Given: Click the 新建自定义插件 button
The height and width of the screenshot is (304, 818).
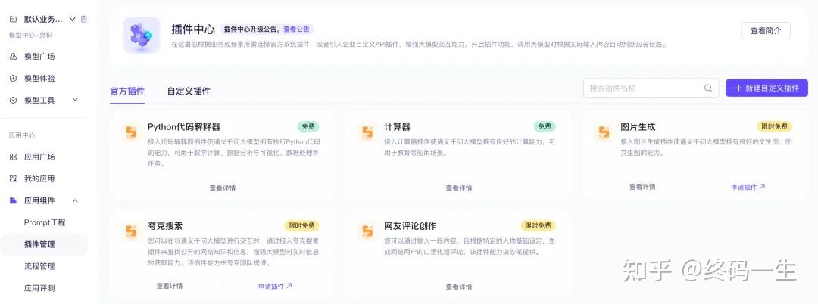Looking at the screenshot, I should point(766,88).
